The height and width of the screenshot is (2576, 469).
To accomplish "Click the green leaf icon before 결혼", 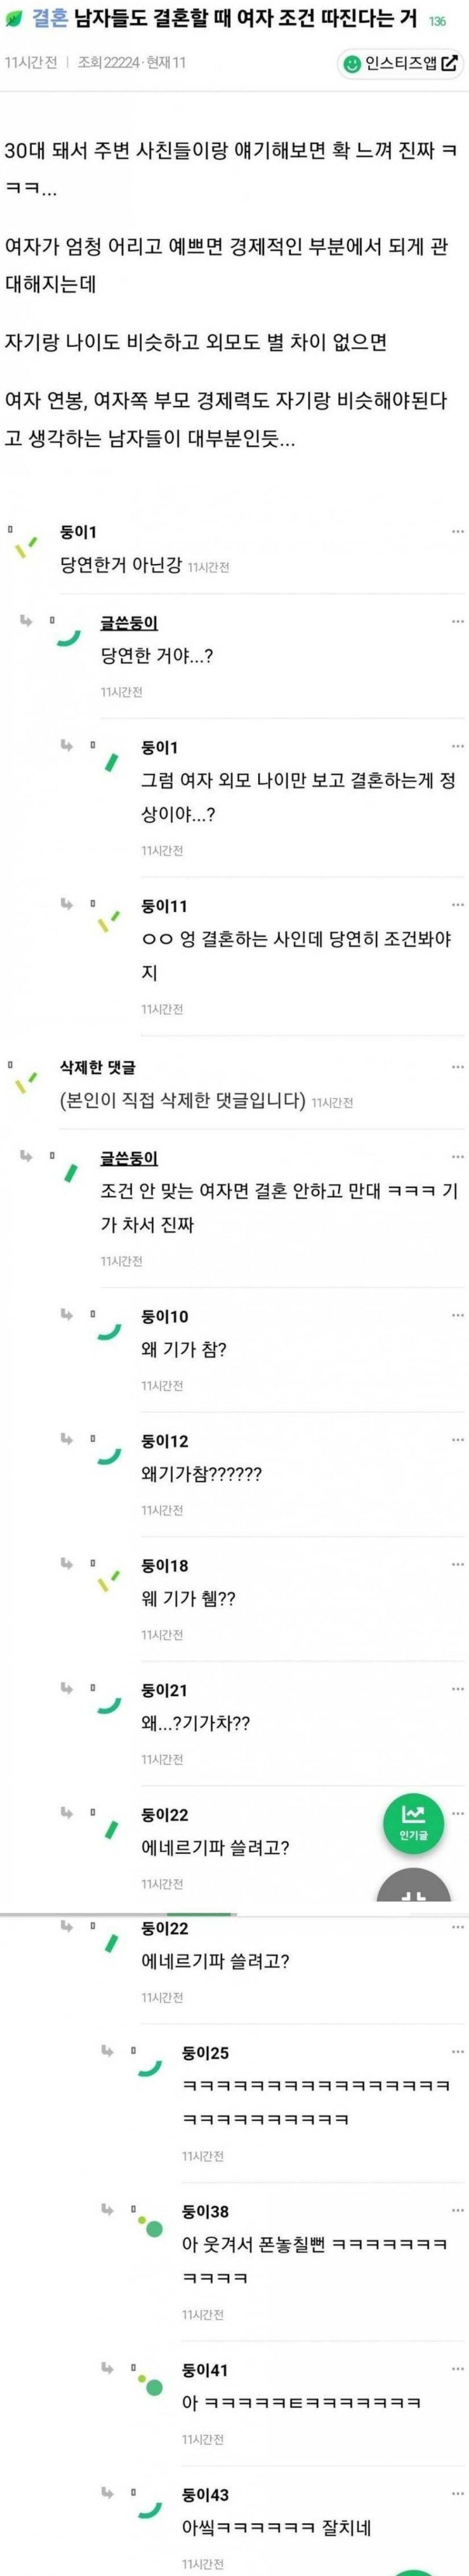I will (x=14, y=21).
